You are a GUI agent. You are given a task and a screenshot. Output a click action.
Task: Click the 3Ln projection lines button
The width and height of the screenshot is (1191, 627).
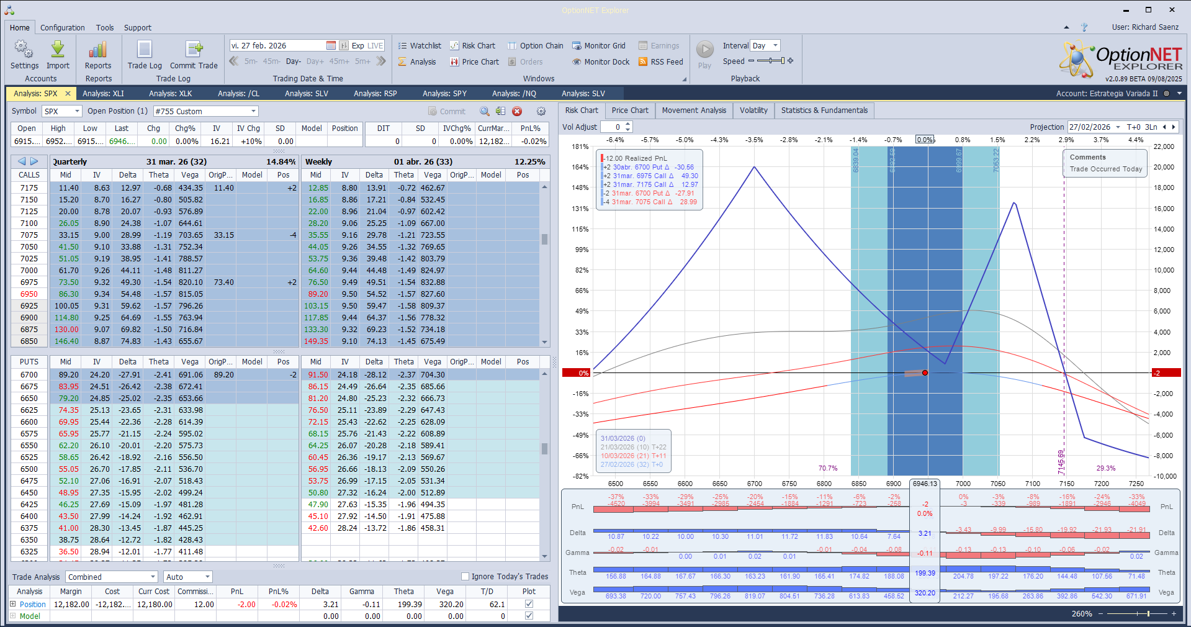1151,127
